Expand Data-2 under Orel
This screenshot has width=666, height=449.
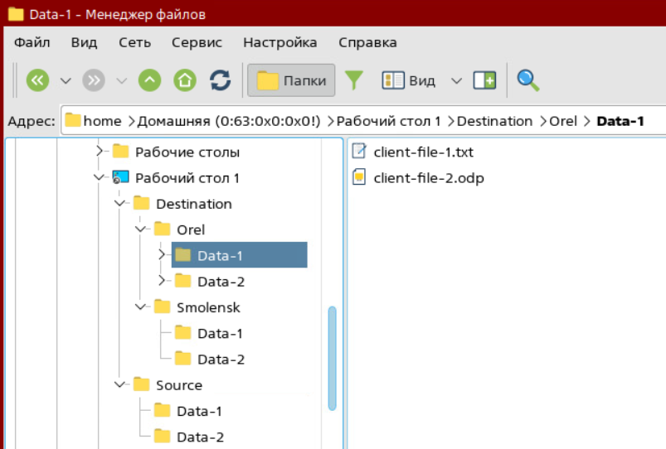click(162, 280)
